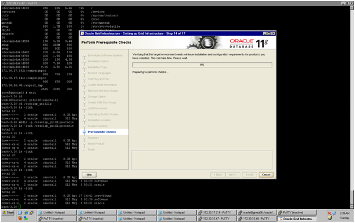Select the Download Software Updates step
This screenshot has width=355, height=223.
pyautogui.click(x=105, y=55)
